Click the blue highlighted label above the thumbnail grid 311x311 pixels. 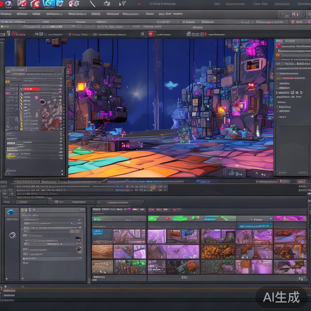coord(255,226)
